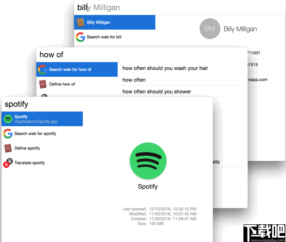Select Spotify application result row
286x242 pixels.
[x=42, y=119]
